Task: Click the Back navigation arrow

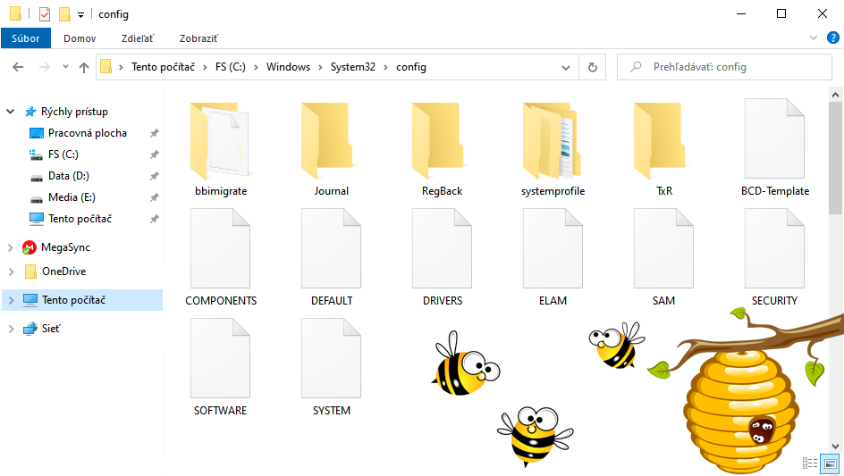Action: (18, 67)
